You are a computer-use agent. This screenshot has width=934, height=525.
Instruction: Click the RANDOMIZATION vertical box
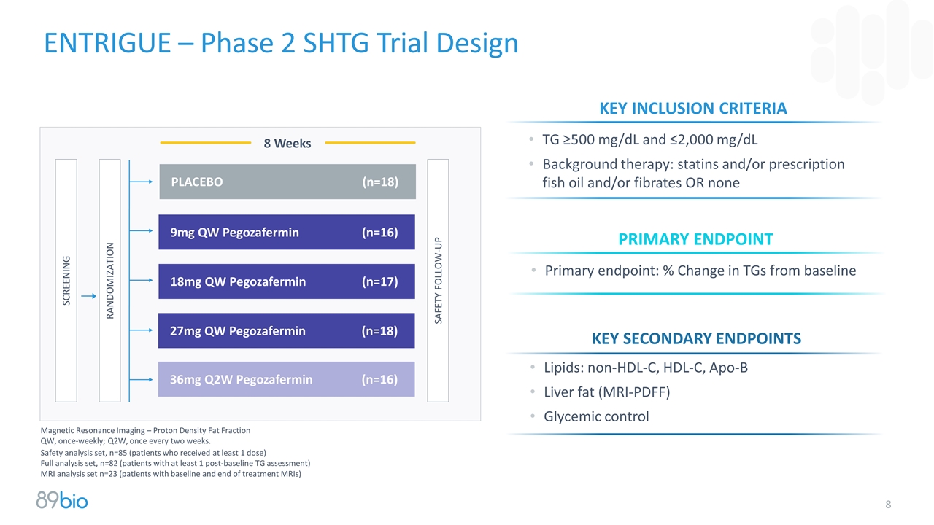(110, 281)
